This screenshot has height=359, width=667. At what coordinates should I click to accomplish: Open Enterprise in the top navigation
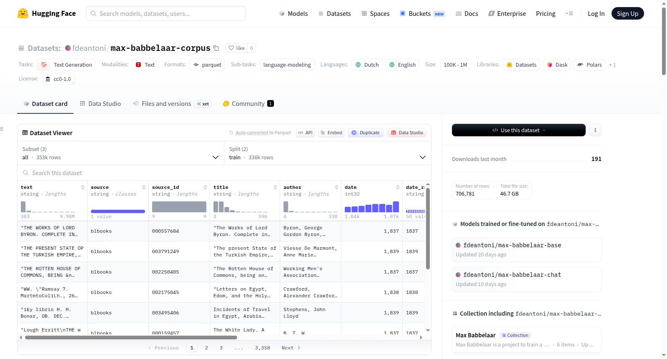coord(507,13)
